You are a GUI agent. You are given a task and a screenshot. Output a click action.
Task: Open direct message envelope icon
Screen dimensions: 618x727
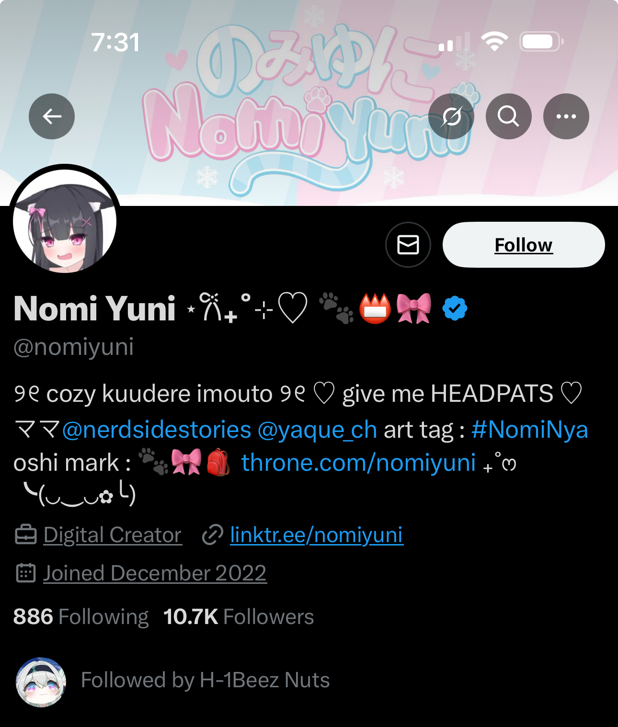[408, 245]
